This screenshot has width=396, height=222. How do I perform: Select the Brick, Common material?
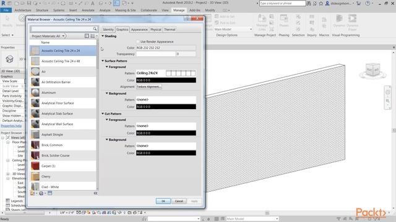(x=63, y=145)
